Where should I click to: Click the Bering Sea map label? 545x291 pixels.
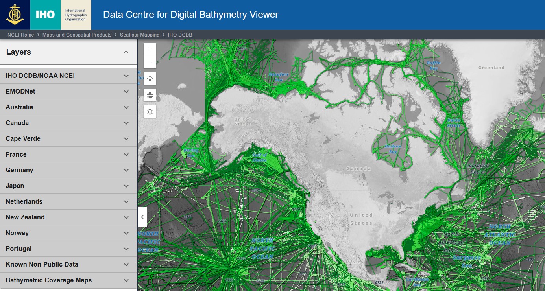(191, 153)
